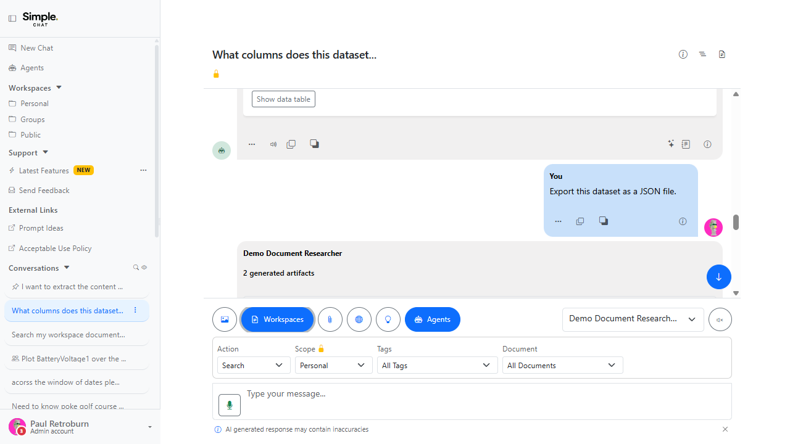
Task: Toggle the Agents button
Action: pyautogui.click(x=433, y=319)
